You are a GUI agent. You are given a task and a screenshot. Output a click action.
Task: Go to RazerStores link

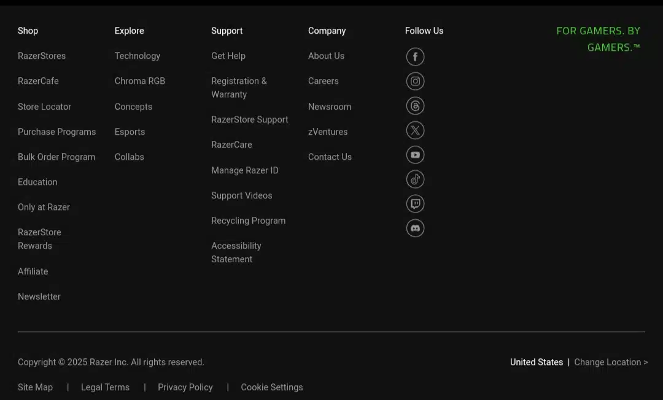42,56
